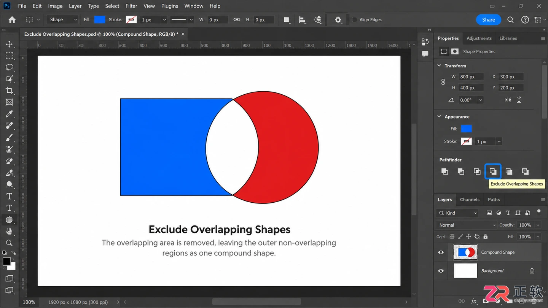Screen dimensions: 548x308
Task: Switch to the Adjustments tab
Action: [x=479, y=38]
